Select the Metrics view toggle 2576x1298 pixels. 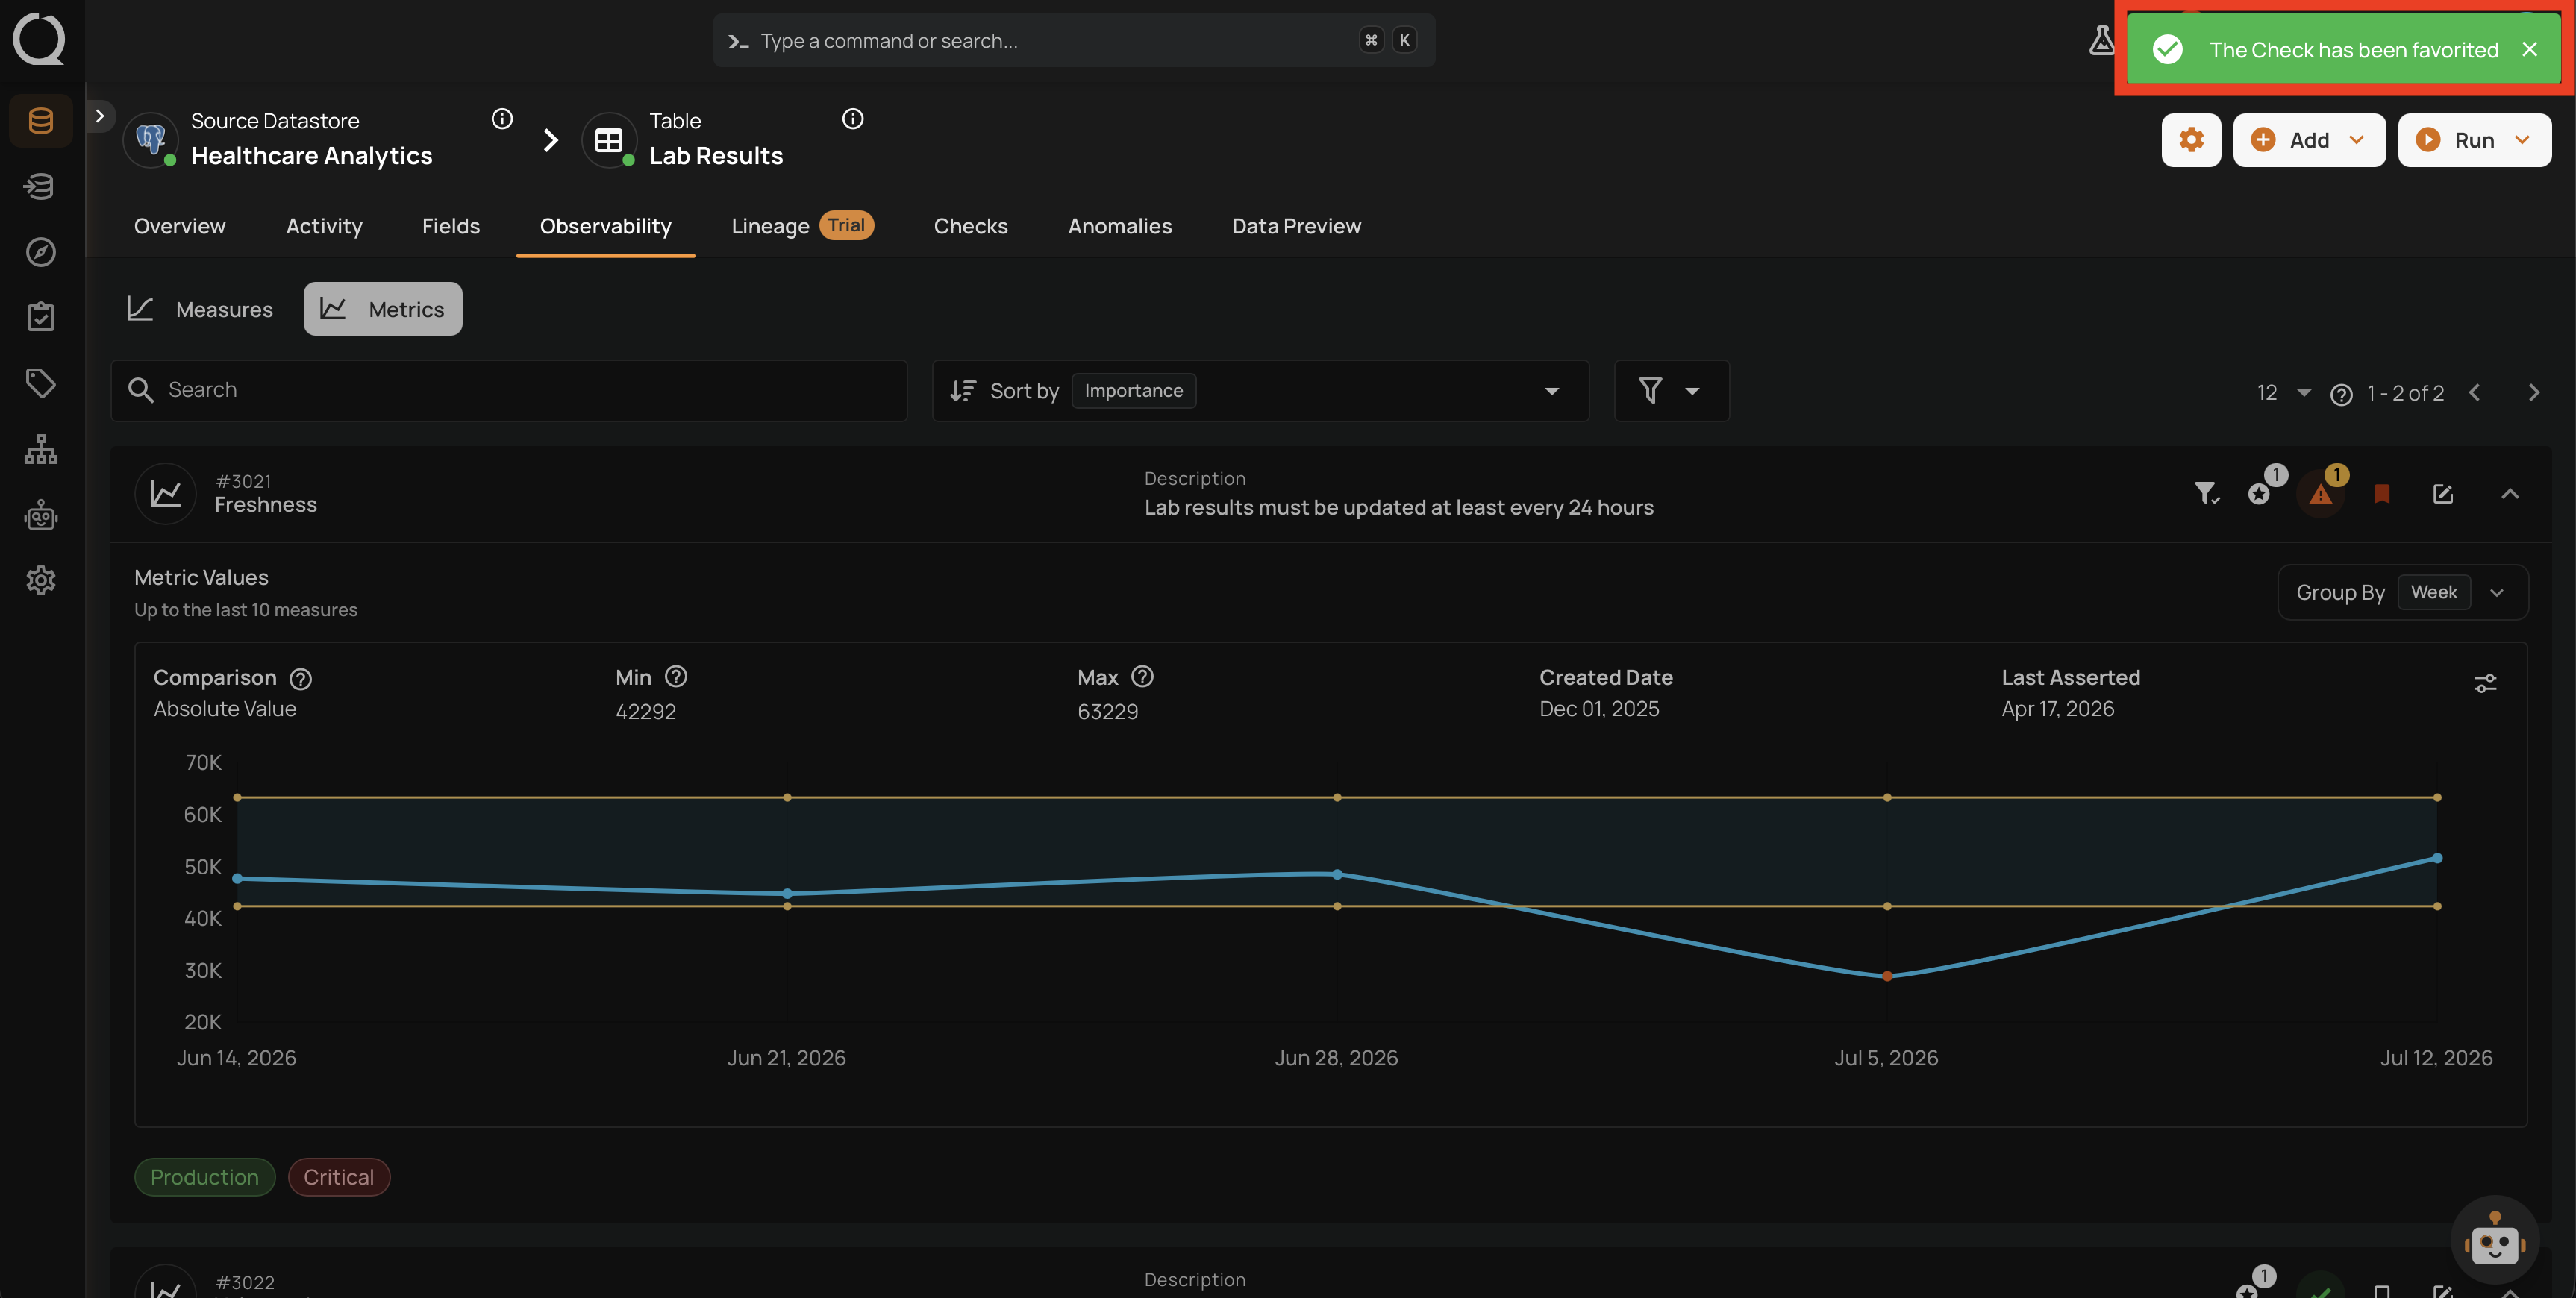383,309
